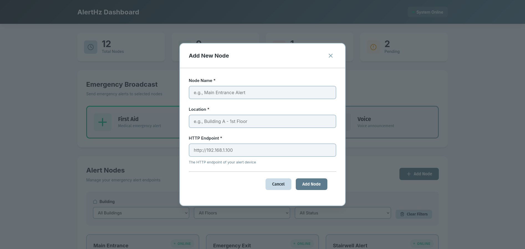The width and height of the screenshot is (525, 249).
Task: Submit the form with the dialog's Add Node button
Action: click(x=311, y=184)
